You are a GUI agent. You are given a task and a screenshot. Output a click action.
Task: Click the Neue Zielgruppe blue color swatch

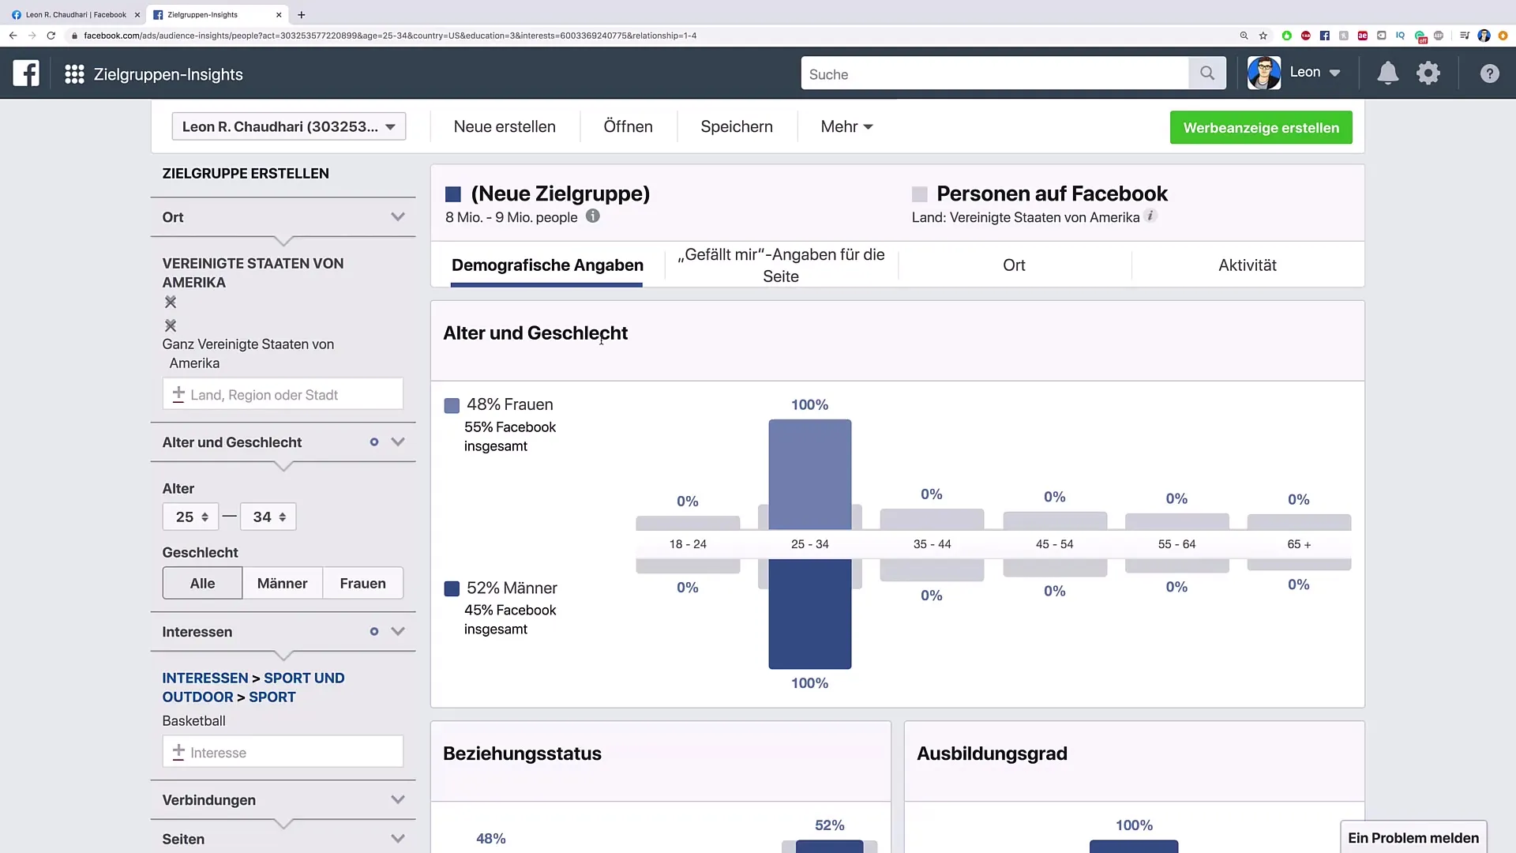click(x=453, y=194)
